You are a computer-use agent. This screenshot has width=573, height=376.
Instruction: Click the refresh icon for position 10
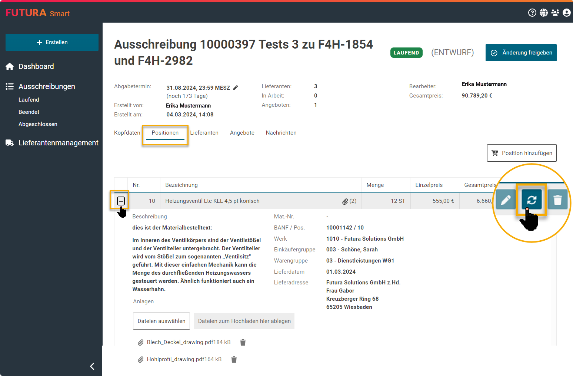pos(532,200)
